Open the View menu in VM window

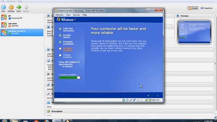[x=68, y=15]
